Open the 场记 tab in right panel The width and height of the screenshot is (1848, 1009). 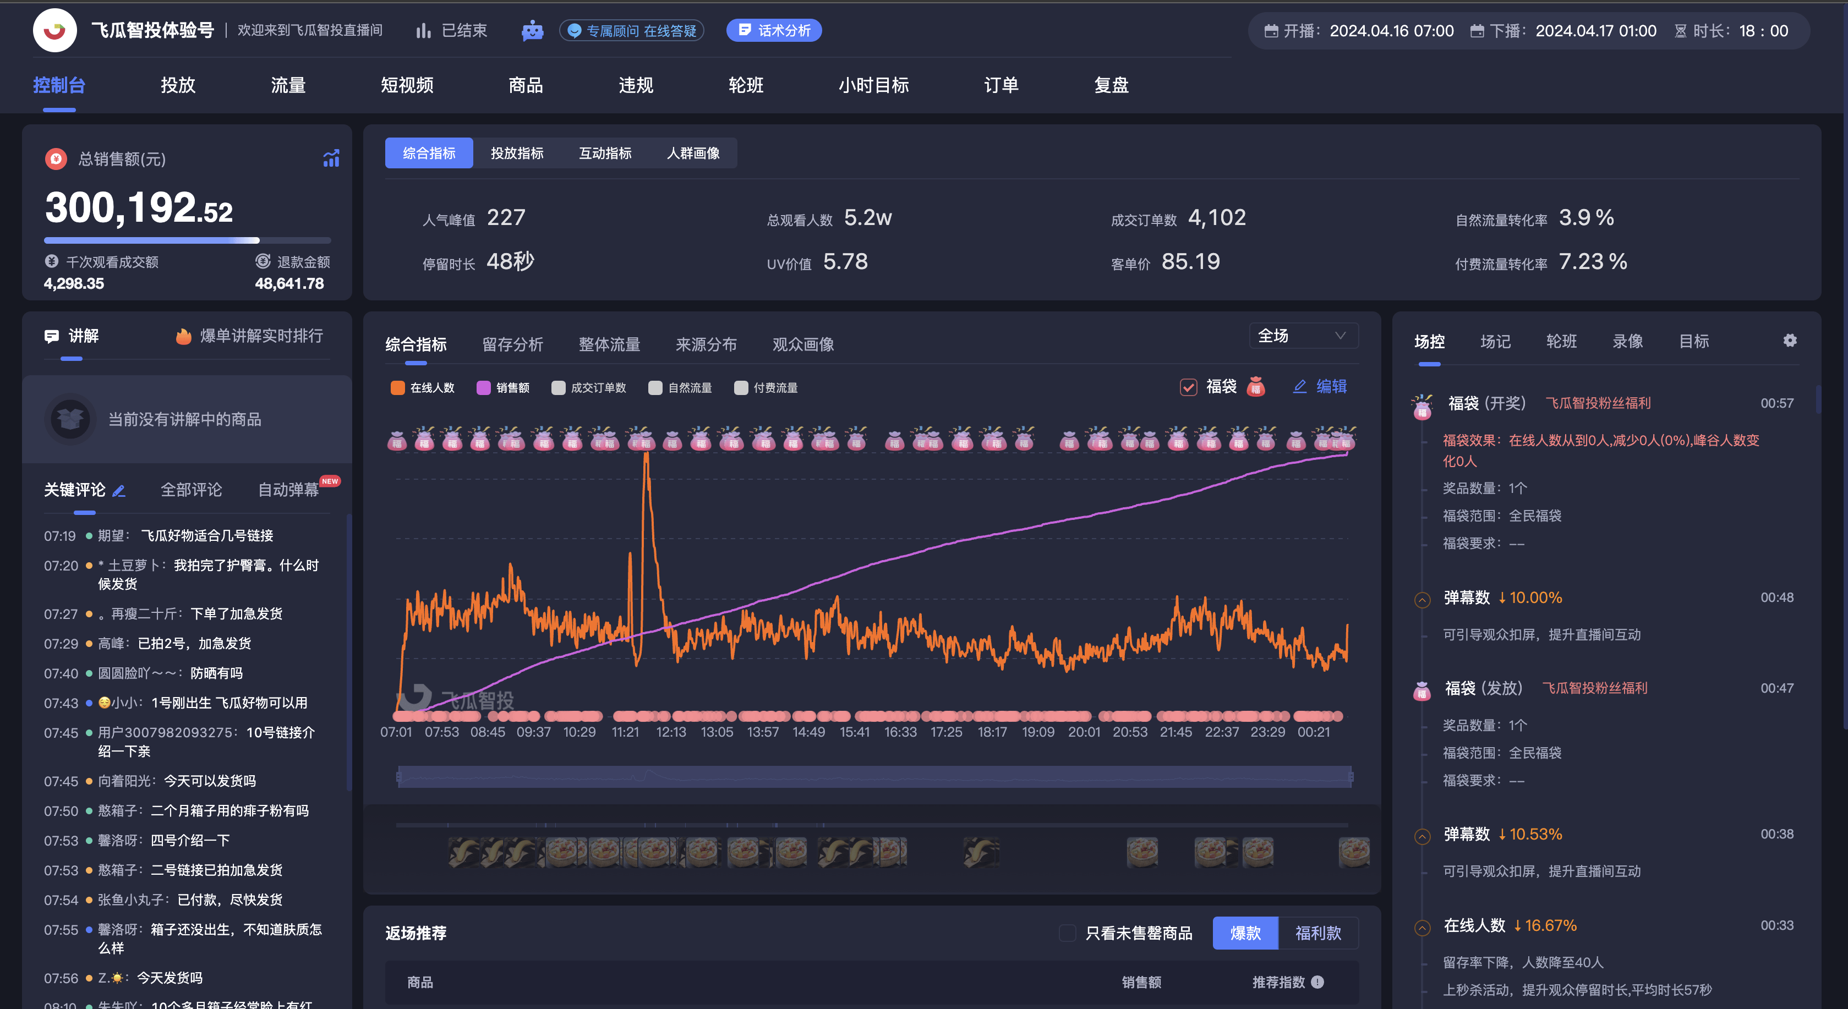click(1495, 341)
